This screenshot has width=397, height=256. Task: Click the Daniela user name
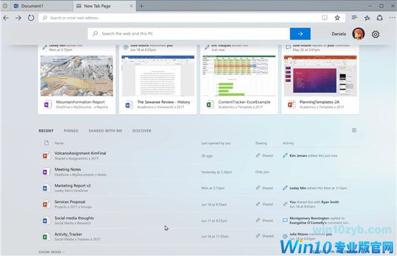339,34
